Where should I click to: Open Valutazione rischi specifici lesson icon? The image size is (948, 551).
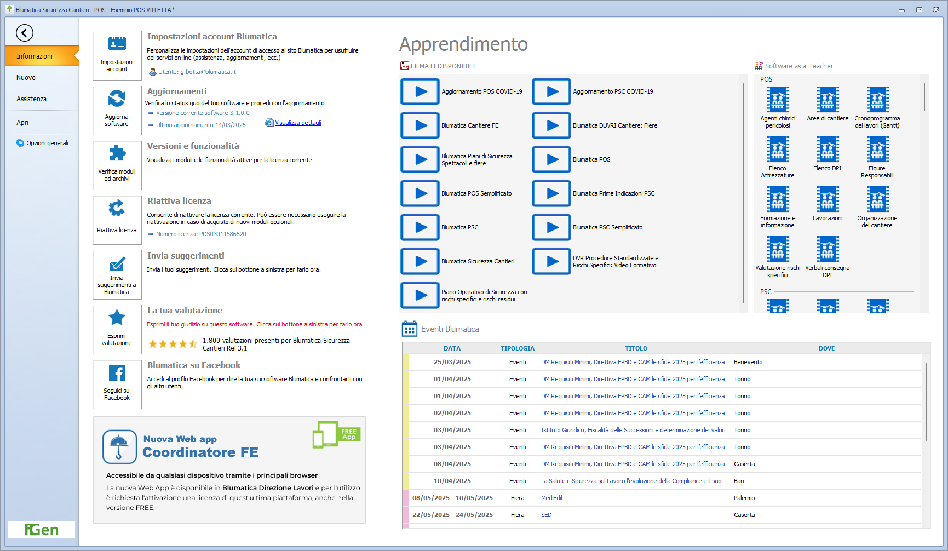[778, 249]
